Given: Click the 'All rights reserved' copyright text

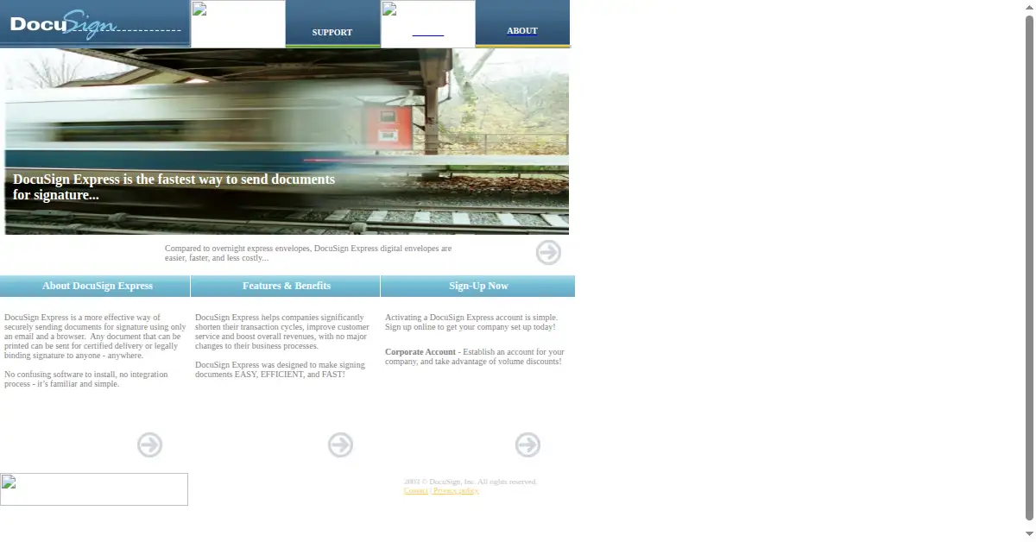Looking at the screenshot, I should 471,482.
